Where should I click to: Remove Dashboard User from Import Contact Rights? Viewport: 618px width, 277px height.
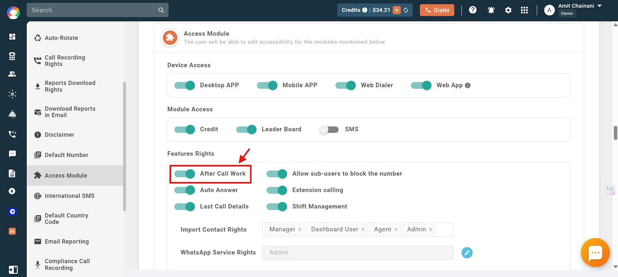363,230
